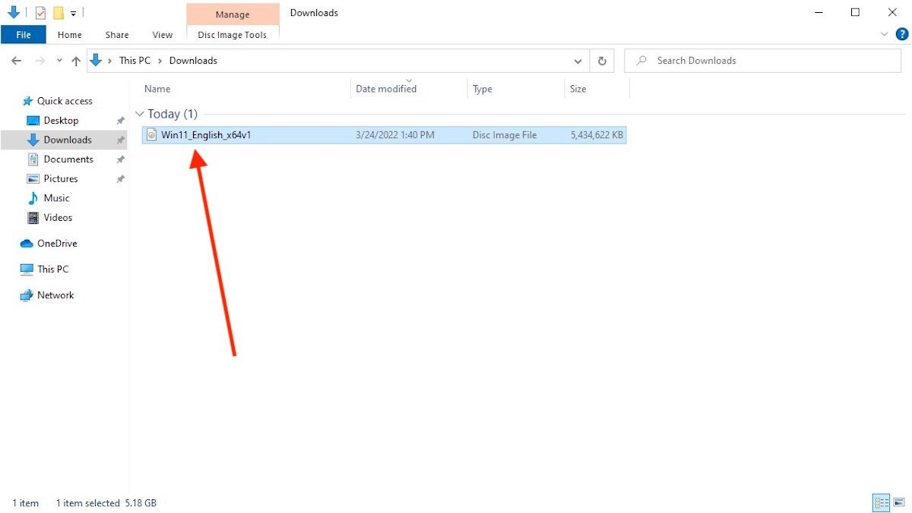912x513 pixels.
Task: Click the window's download arrow system icon
Action: [x=13, y=13]
